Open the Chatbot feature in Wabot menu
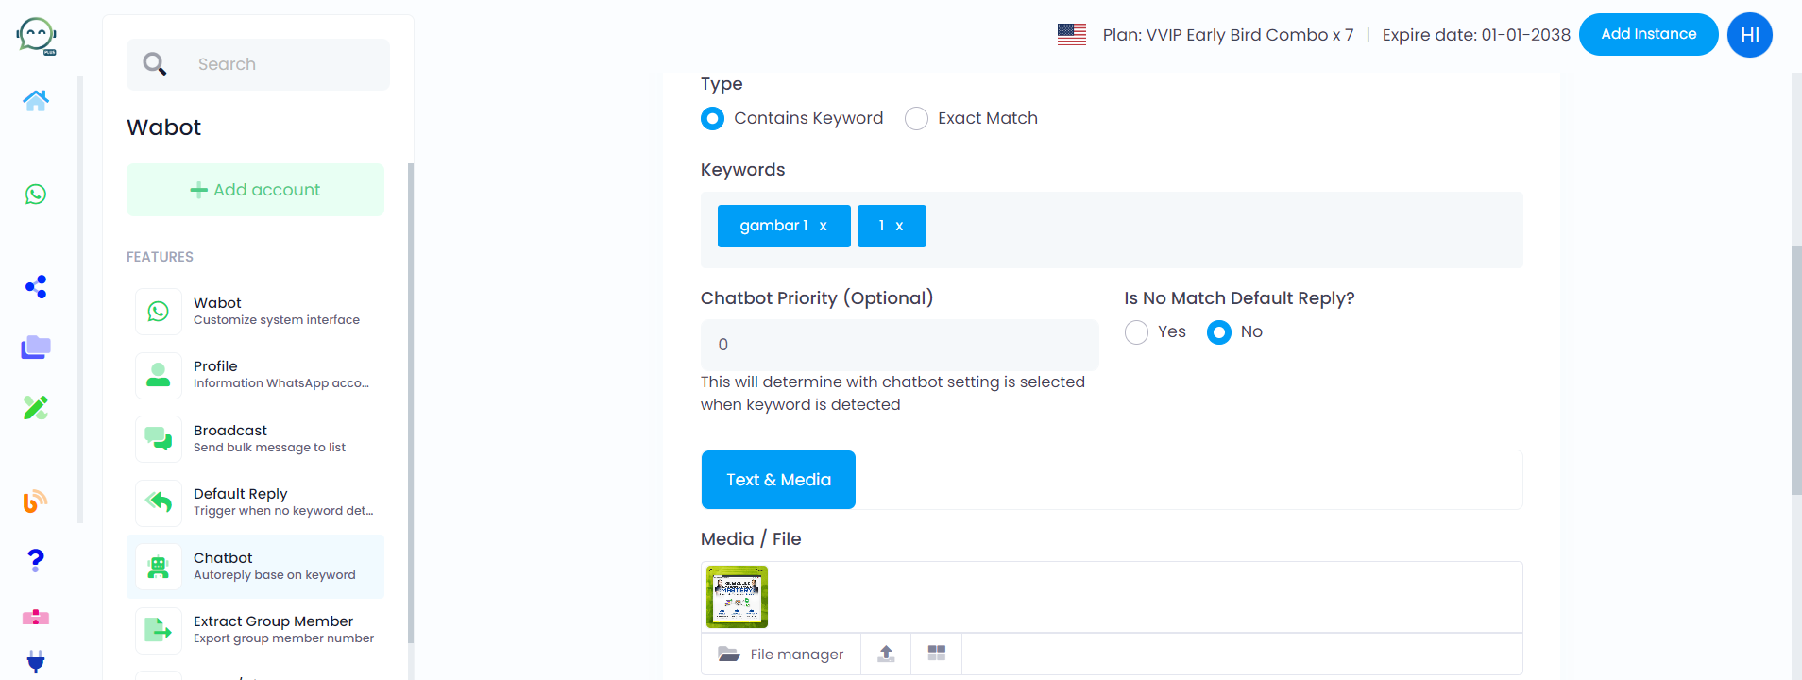Screen dimensions: 1802x680 point(255,566)
